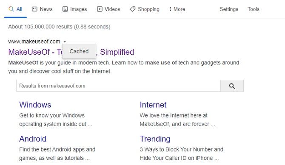Screen dimensions: 285x165
Task: Click the Results from makeuseof.com search field
Action: tap(118, 86)
